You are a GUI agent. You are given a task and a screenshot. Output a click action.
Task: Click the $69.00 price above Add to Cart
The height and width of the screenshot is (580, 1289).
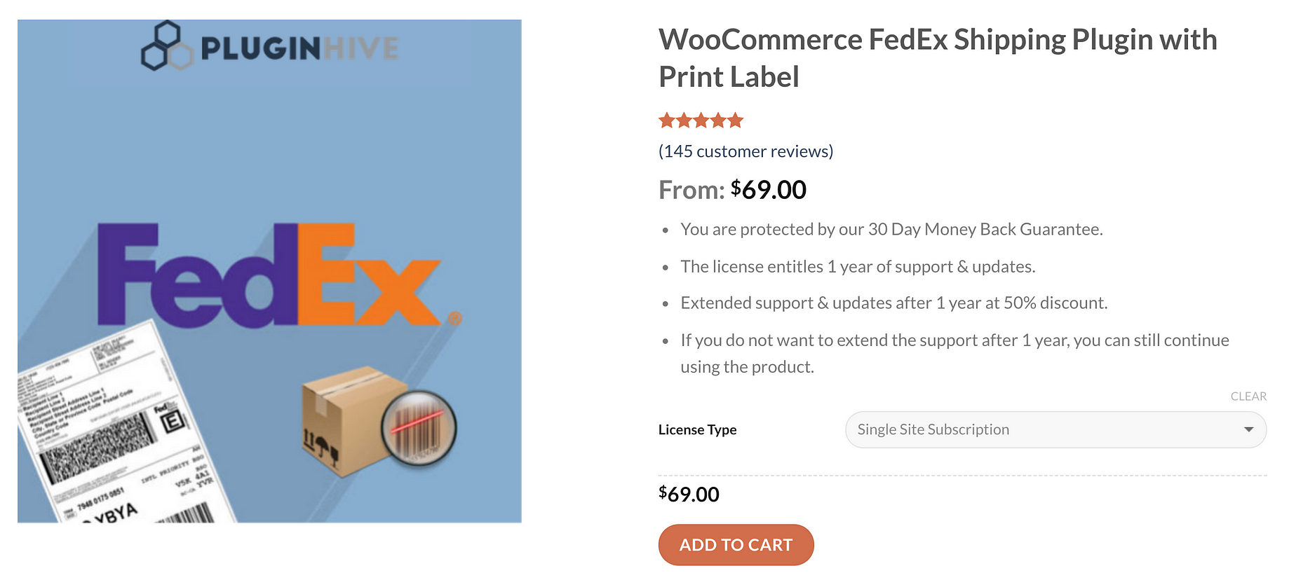[x=689, y=494]
